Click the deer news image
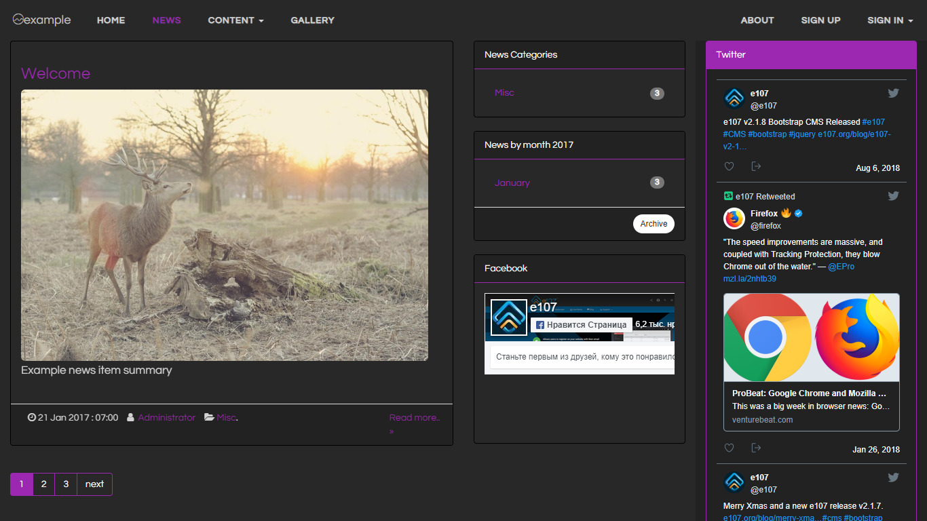Image resolution: width=927 pixels, height=521 pixels. 225,225
